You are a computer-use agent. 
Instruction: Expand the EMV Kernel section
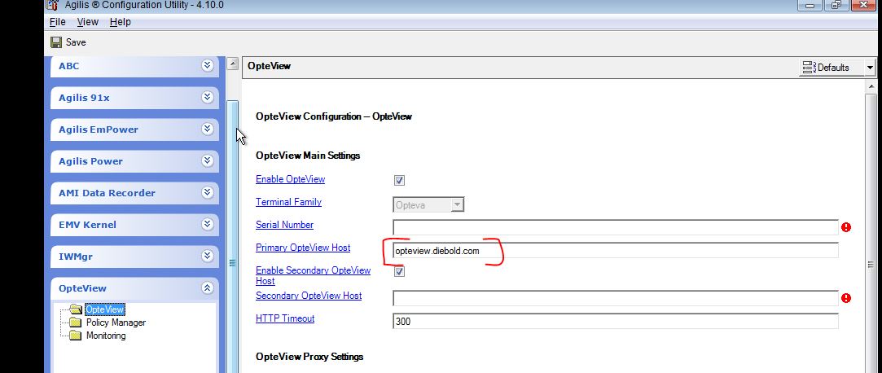tap(208, 225)
